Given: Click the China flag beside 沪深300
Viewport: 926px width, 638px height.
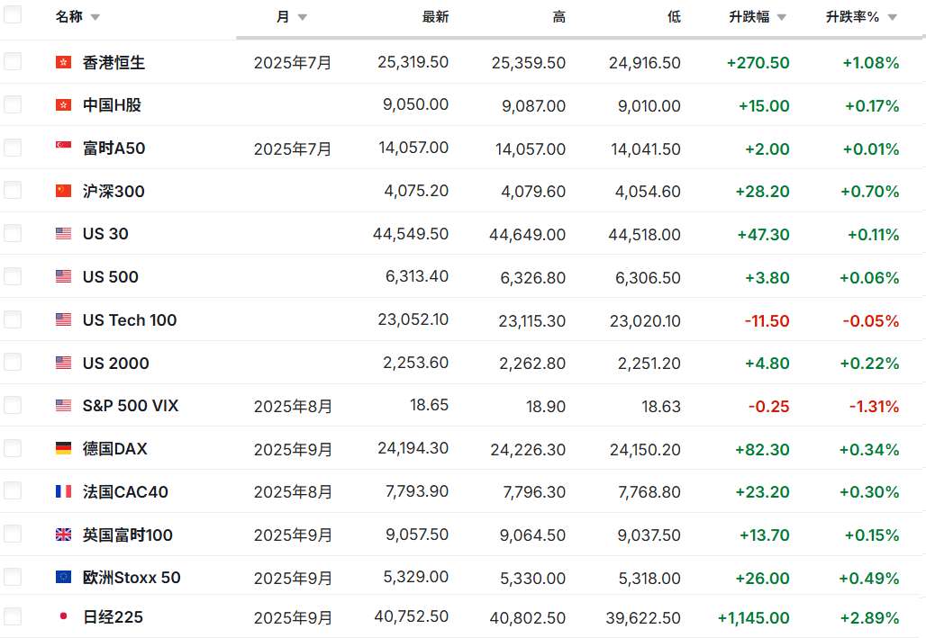Looking at the screenshot, I should pyautogui.click(x=63, y=191).
